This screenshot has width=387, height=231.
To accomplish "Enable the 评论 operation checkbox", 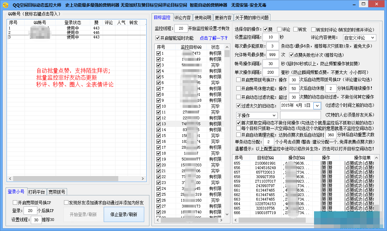I will click(x=279, y=29).
